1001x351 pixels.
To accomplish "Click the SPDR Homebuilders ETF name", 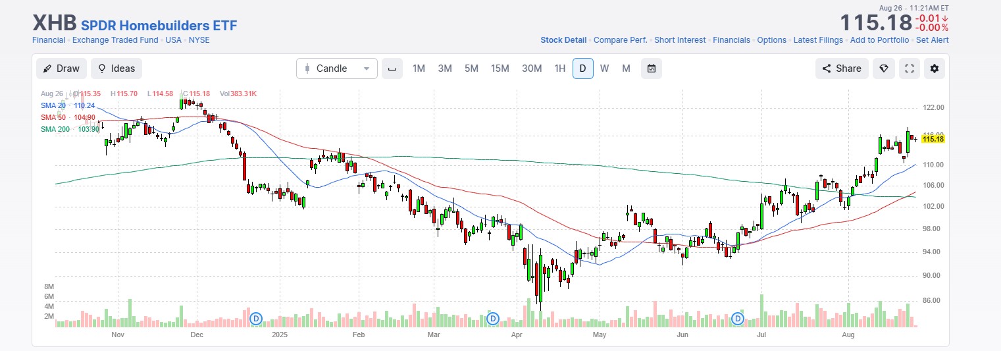I will [x=159, y=26].
